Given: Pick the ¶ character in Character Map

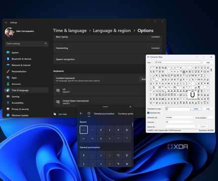Looking at the screenshot, I should tap(199, 87).
